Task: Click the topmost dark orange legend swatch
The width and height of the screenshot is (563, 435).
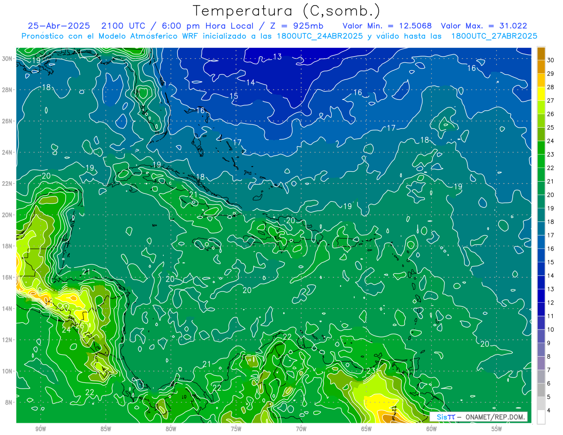Action: point(541,53)
